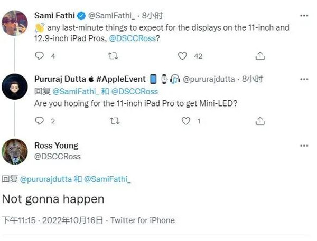Open the Ross Young display name link

55,146
